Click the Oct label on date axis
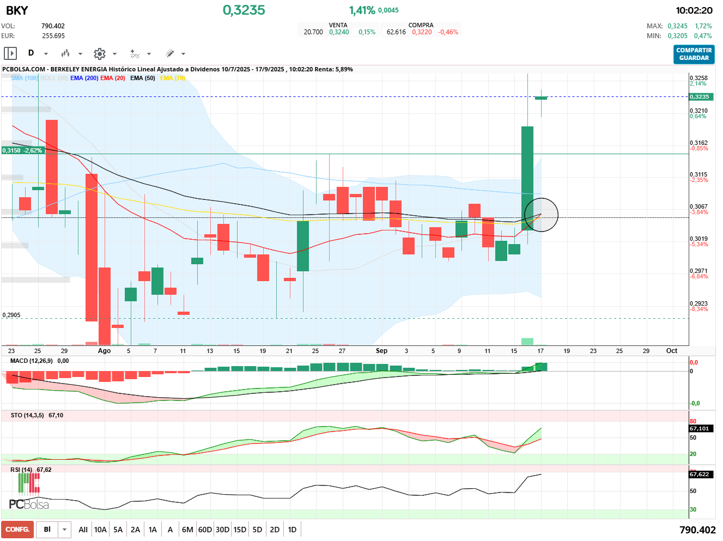The image size is (723, 541). coord(672,351)
